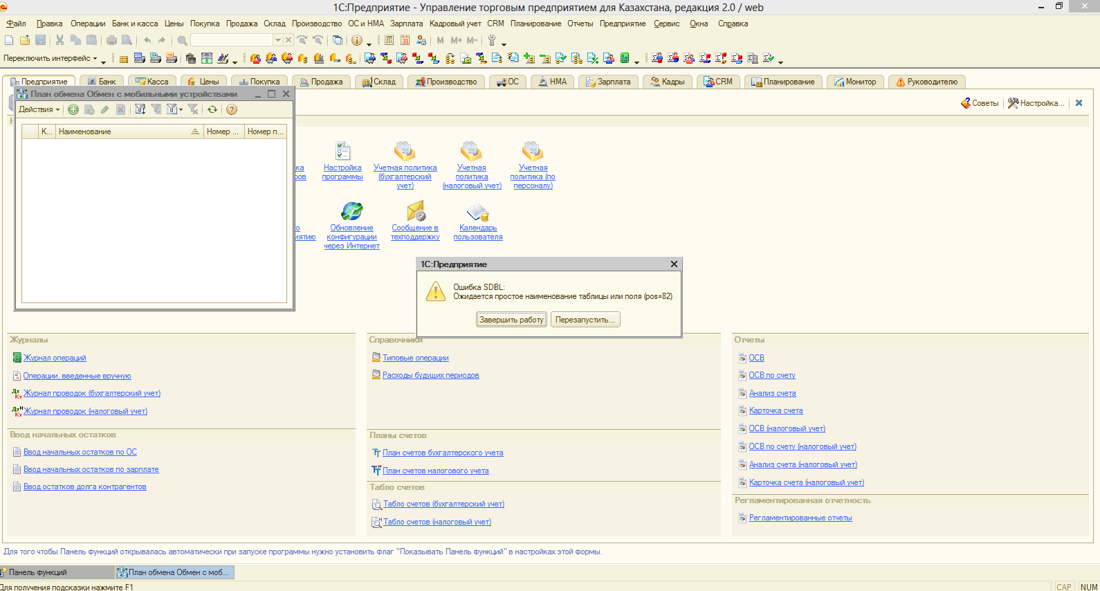Switch to the Производство tab
Viewport: 1100px width, 591px height.
pos(447,82)
